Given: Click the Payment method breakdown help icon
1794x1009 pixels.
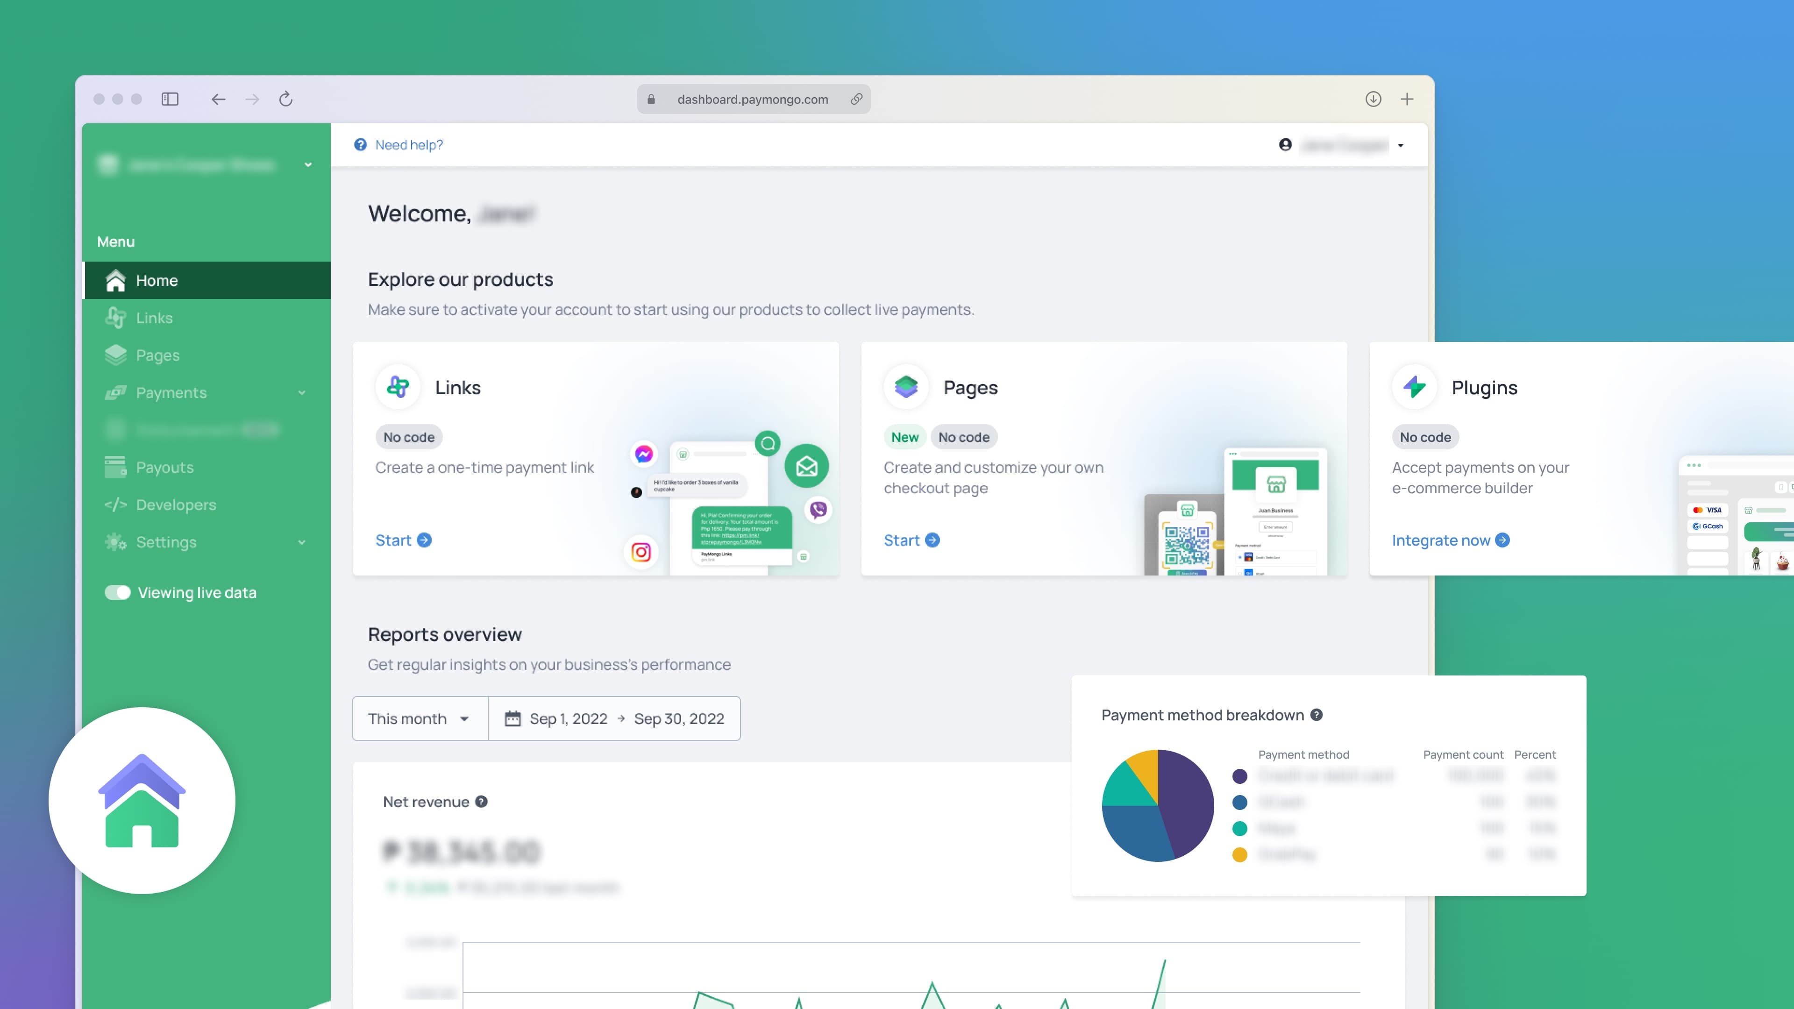Looking at the screenshot, I should point(1316,714).
